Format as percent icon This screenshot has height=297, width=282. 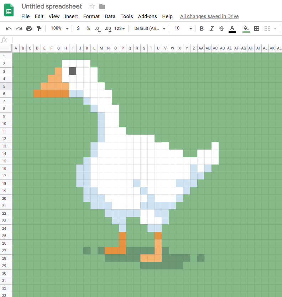[88, 28]
